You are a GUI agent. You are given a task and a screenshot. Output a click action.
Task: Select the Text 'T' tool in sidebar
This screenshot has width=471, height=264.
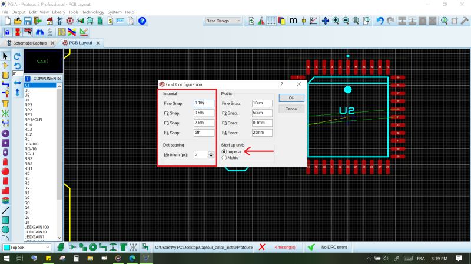[5, 104]
